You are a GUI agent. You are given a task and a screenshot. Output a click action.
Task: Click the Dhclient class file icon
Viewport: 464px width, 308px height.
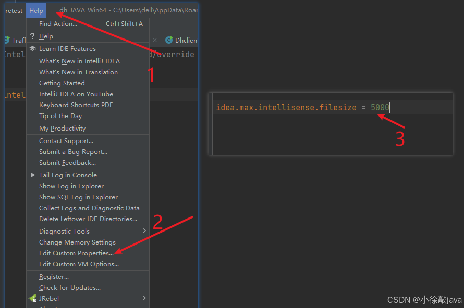[x=169, y=40]
